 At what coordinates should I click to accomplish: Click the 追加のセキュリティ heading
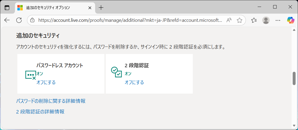click(x=38, y=35)
